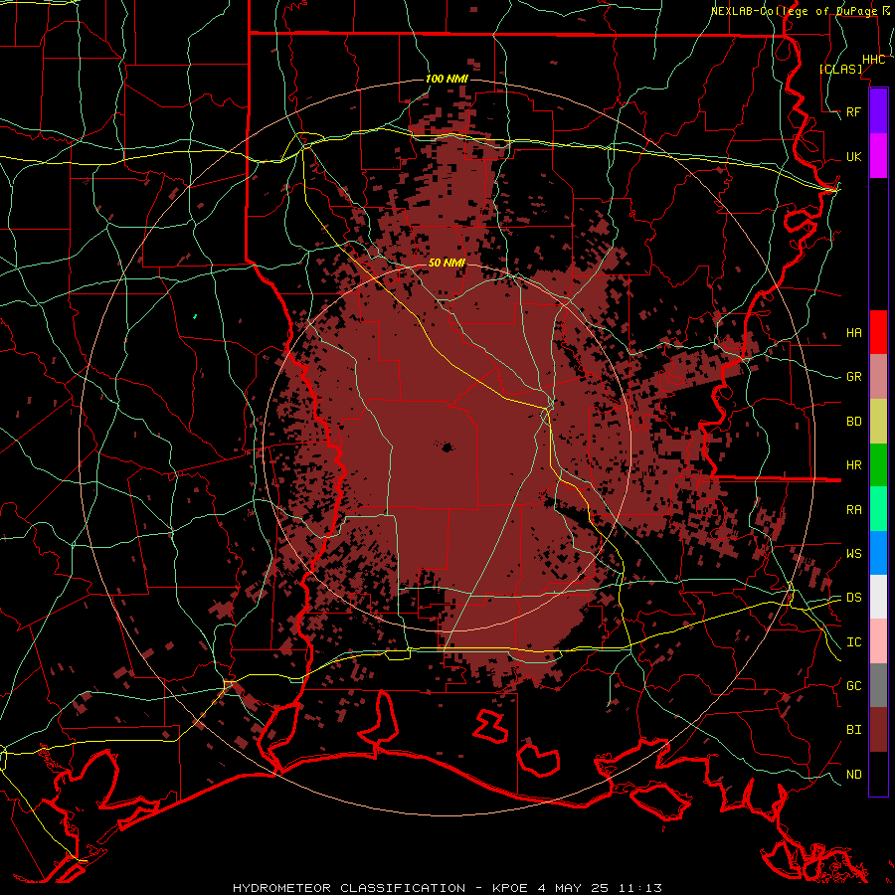895x895 pixels.
Task: Click the HHC product label
Action: [x=873, y=60]
